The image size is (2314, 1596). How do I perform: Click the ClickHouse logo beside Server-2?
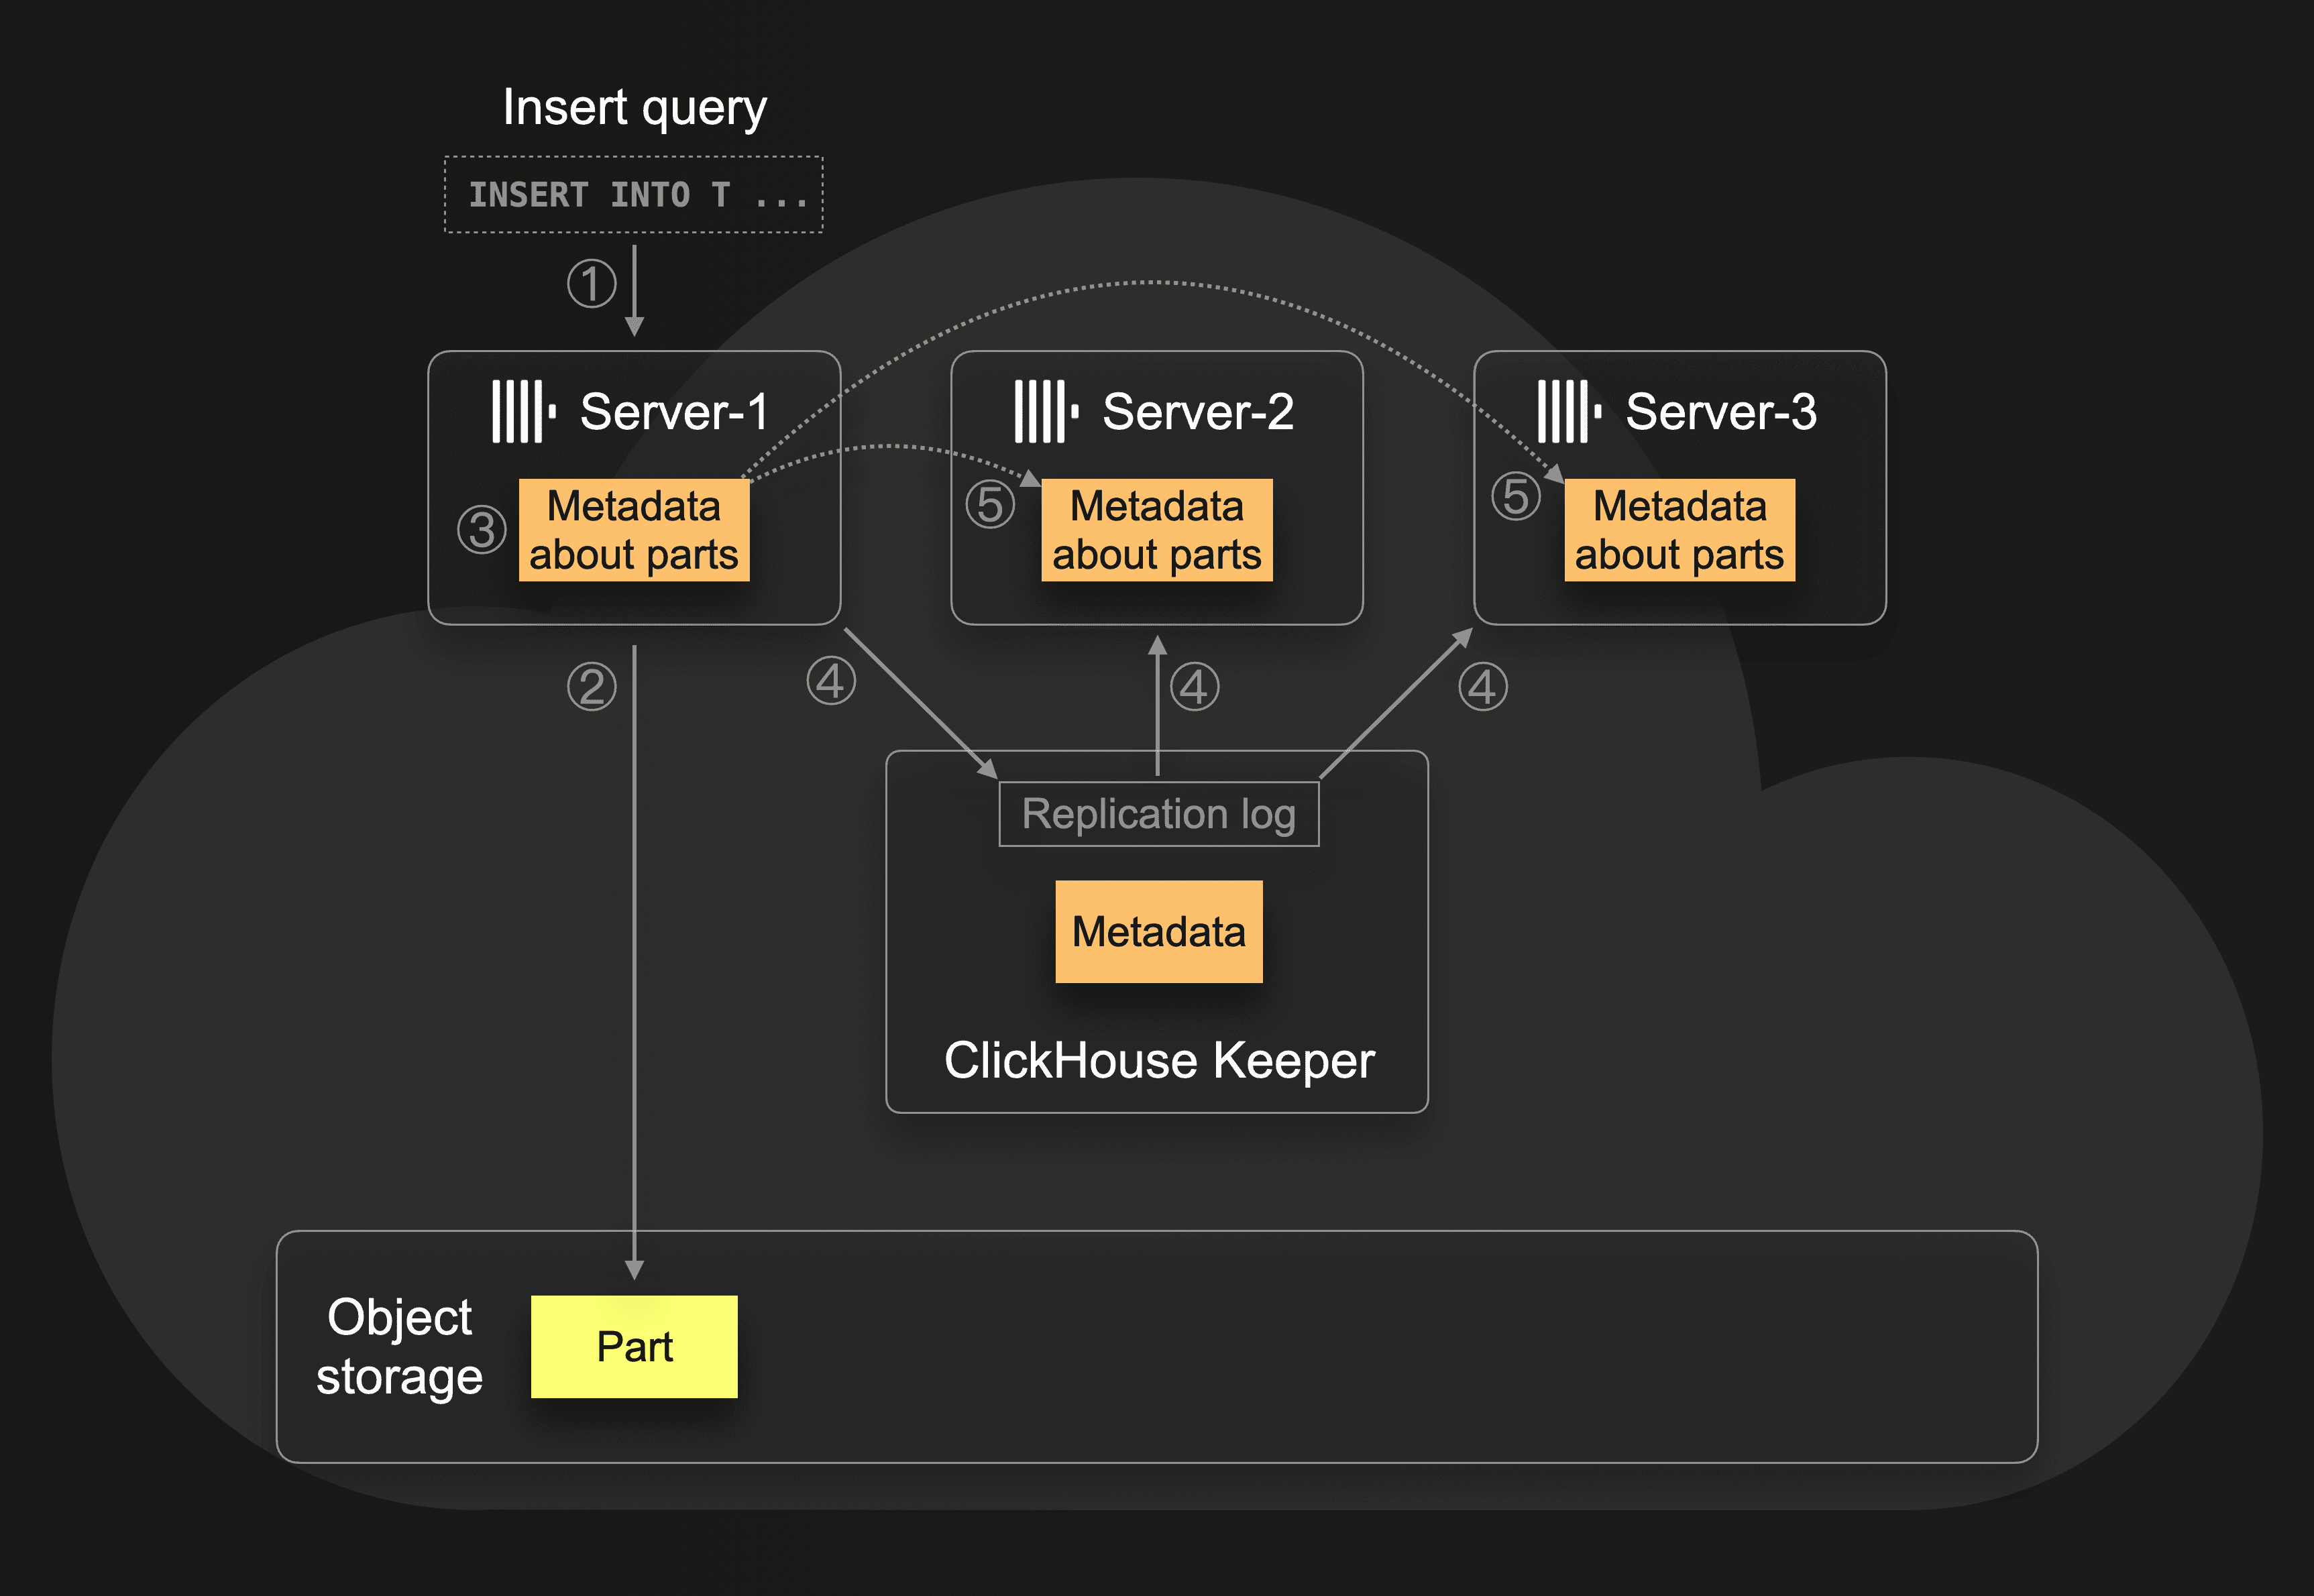1046,411
